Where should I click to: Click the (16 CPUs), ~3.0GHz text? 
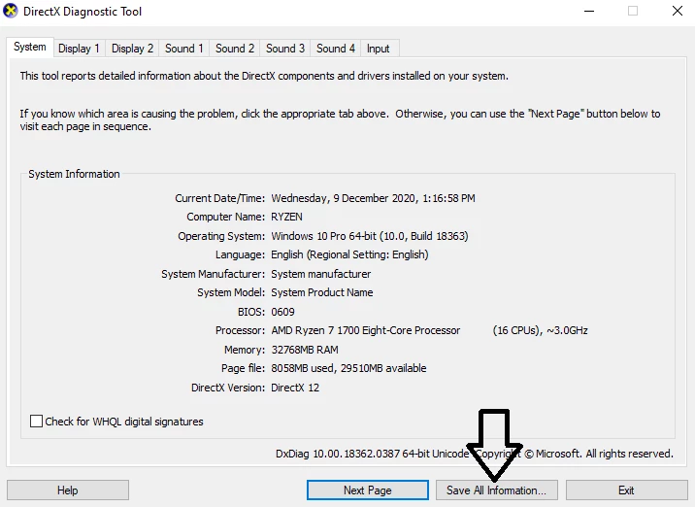click(x=541, y=330)
